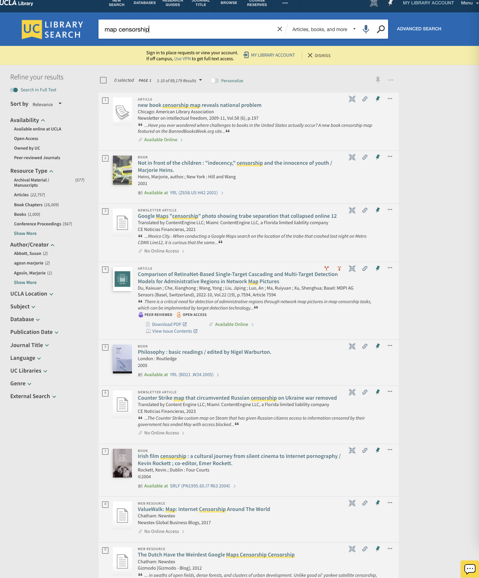Image resolution: width=479 pixels, height=578 pixels.
Task: Expand the UCLA Location filter
Action: (x=32, y=294)
